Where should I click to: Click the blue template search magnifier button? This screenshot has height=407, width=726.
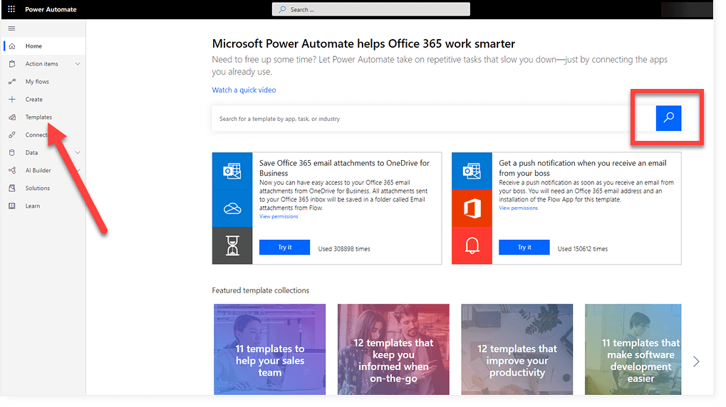tap(668, 118)
